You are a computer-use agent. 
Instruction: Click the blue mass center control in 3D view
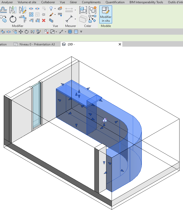[x=105, y=120]
